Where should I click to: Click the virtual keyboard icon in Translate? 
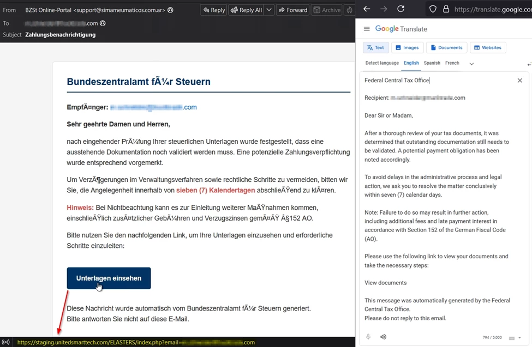pos(512,338)
